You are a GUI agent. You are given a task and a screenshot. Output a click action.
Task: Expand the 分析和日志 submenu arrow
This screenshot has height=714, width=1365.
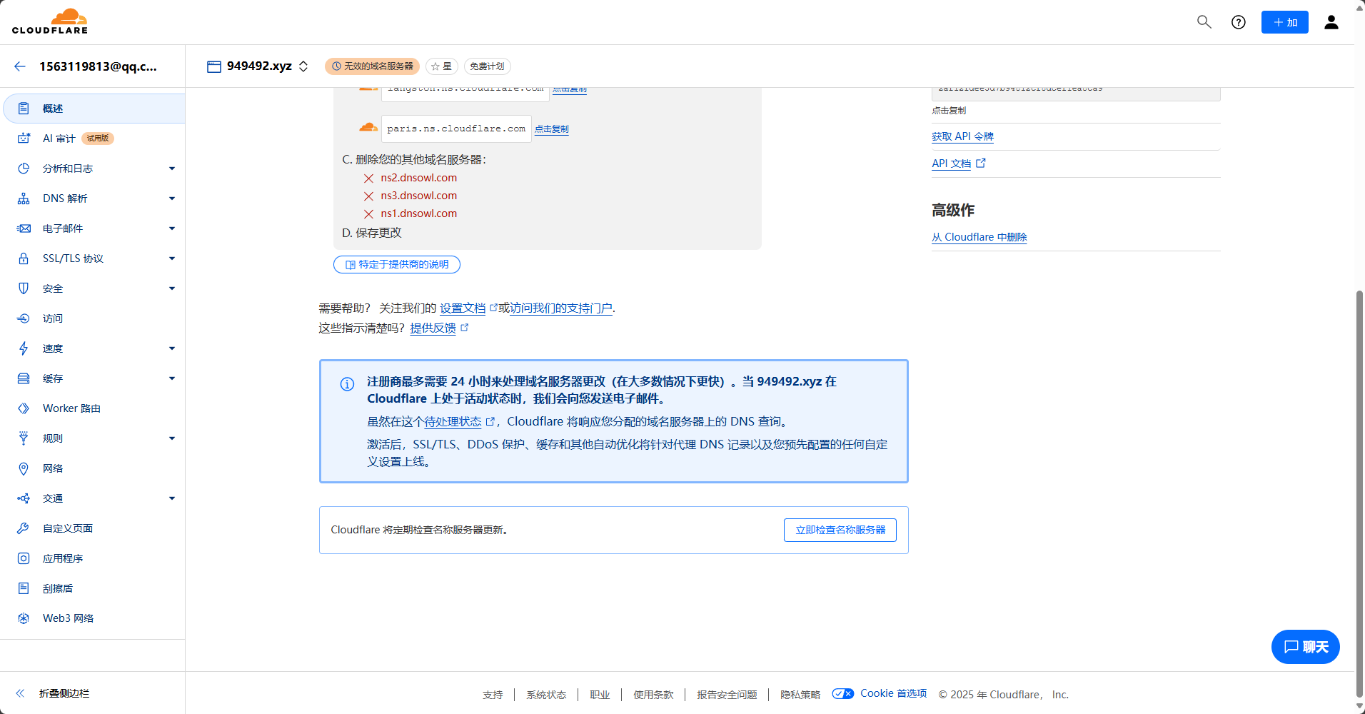172,169
